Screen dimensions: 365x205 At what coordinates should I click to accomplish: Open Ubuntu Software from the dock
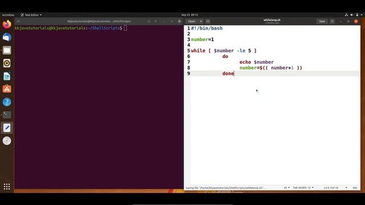[7, 89]
